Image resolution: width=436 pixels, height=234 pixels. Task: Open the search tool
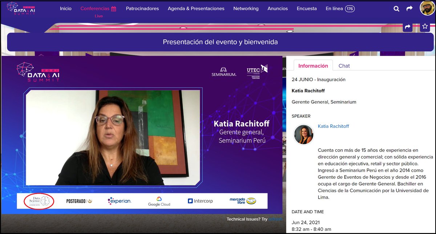396,8
